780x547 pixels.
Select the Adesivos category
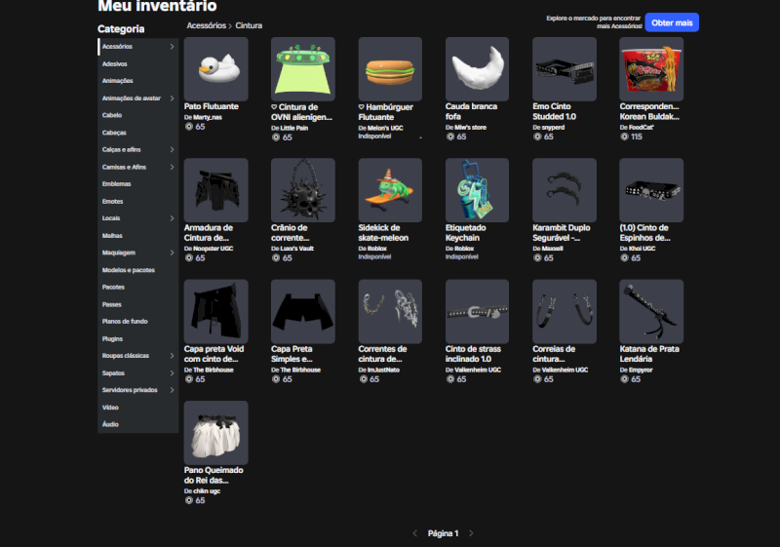137,63
